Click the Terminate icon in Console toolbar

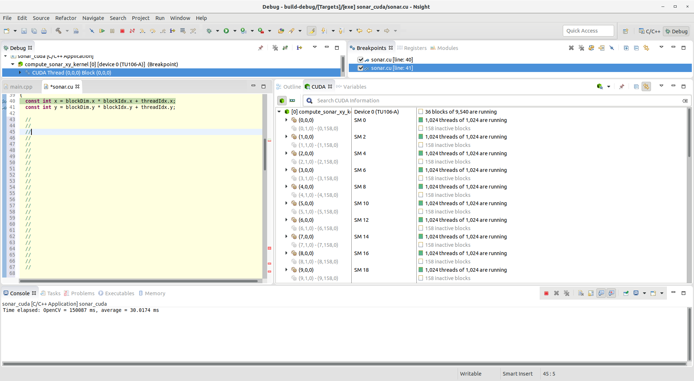point(547,293)
